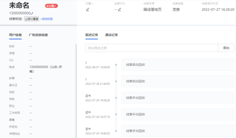Click the phone value 13000000000（山东-济南）
Image resolution: width=236 pixels, height=138 pixels.
pos(46,69)
